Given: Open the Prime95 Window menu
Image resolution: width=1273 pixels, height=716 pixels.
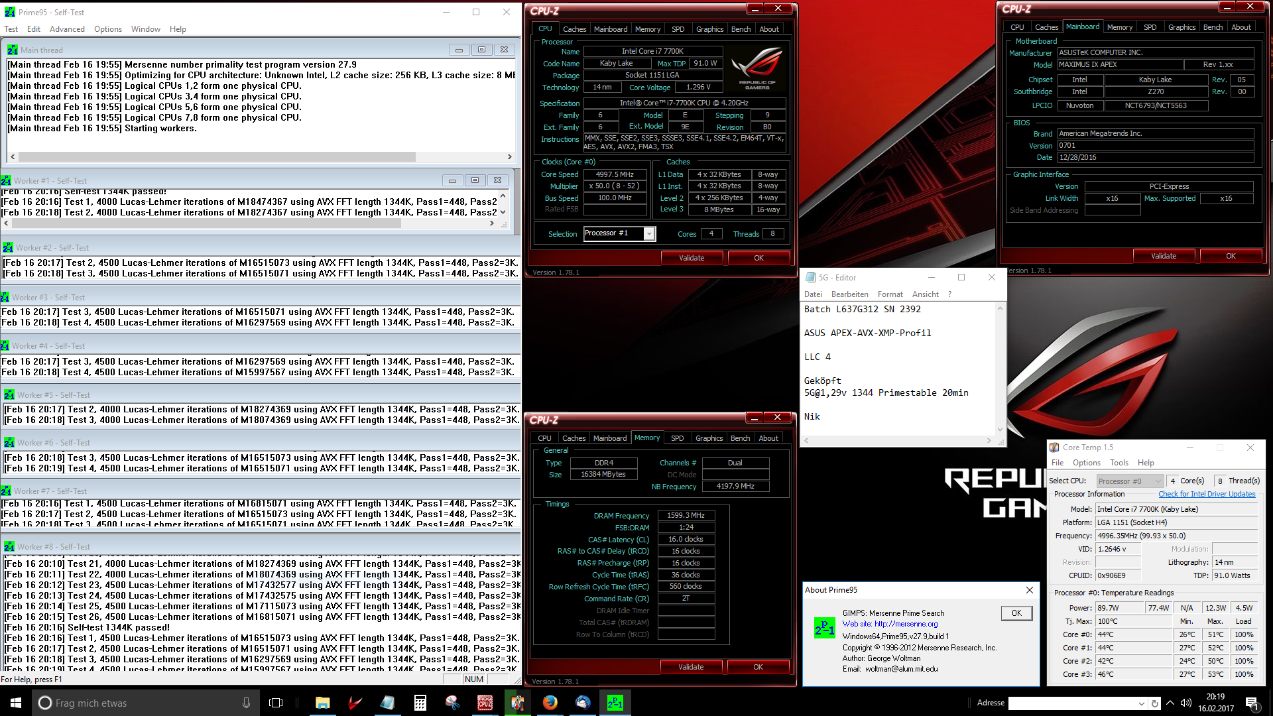Looking at the screenshot, I should (146, 29).
